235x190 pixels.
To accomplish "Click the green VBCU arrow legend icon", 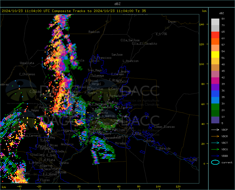I will coord(215,149).
